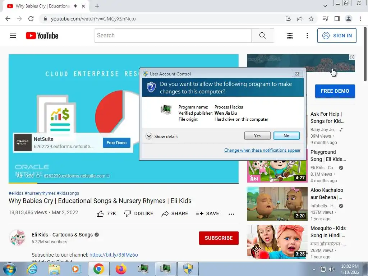
Task: Click the YouTube search magnifier button
Action: coord(263,36)
